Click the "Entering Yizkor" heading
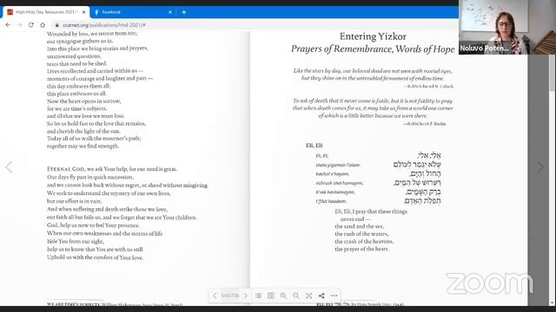556x312 pixels. click(373, 36)
